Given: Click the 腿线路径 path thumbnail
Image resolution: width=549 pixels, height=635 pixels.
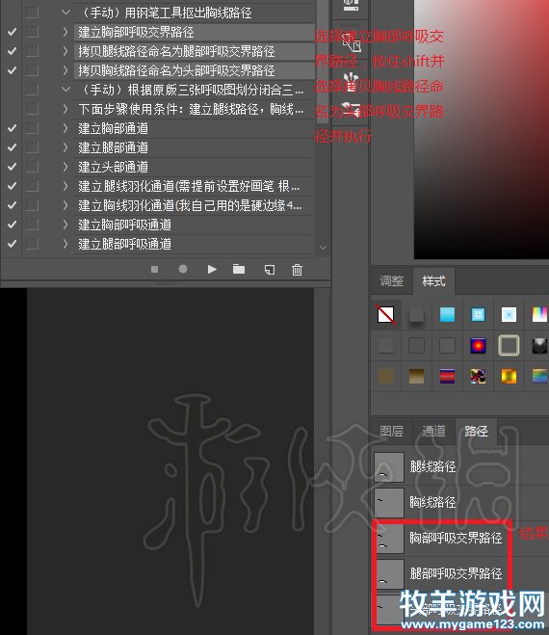Looking at the screenshot, I should point(389,467).
